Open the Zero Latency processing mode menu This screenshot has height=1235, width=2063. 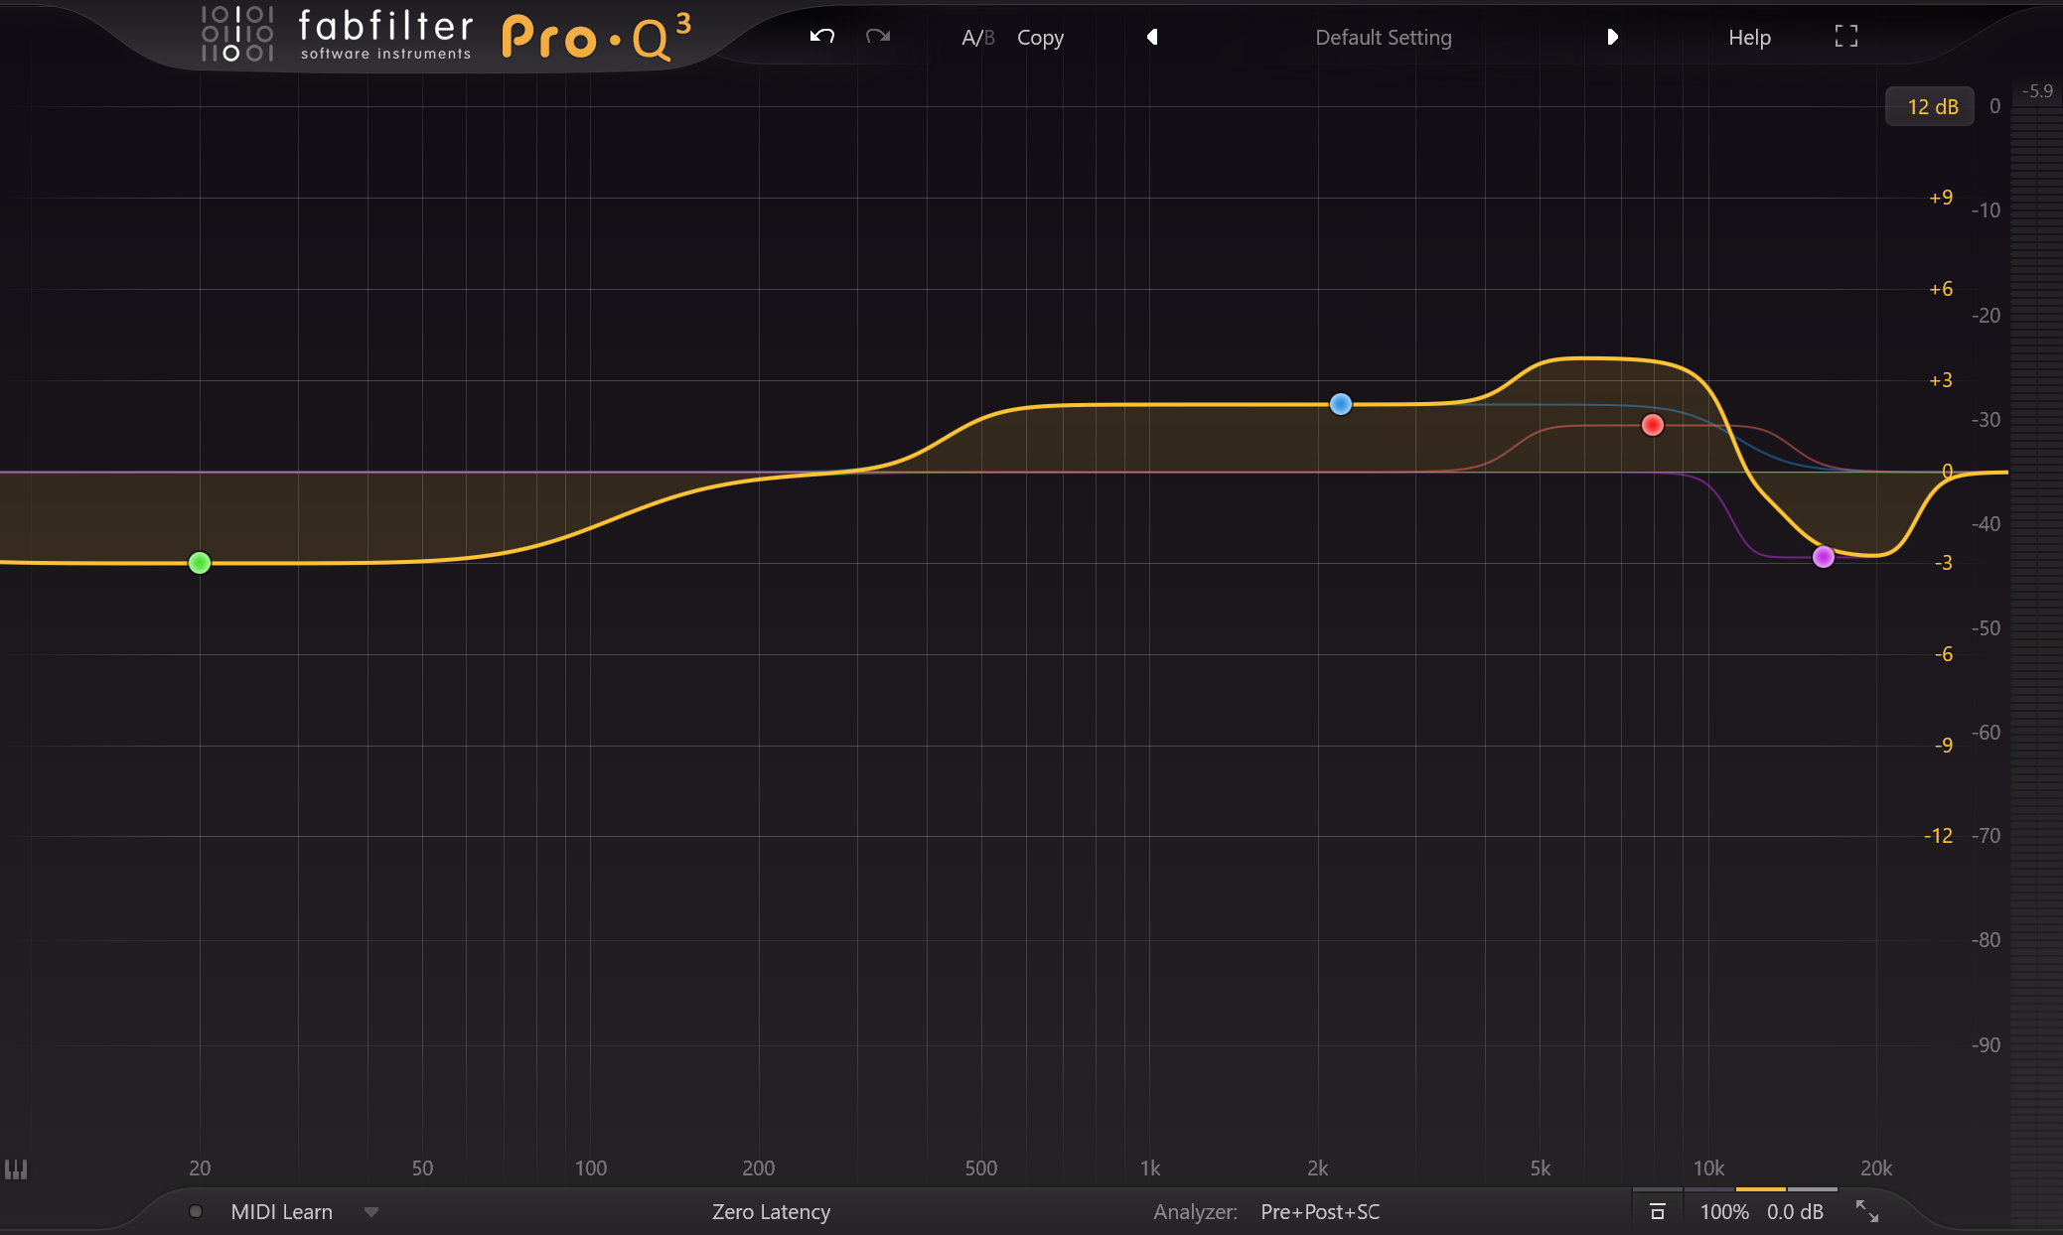771,1212
